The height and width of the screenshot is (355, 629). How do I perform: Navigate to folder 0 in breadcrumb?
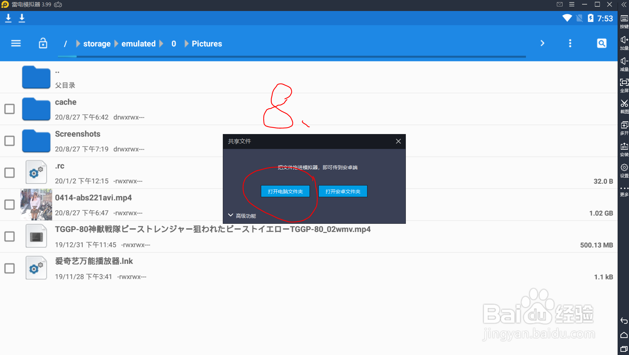[x=174, y=44]
